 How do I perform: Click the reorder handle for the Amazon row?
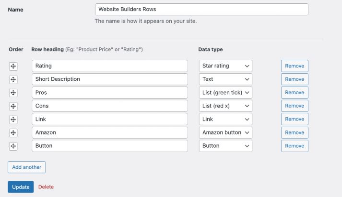13,132
